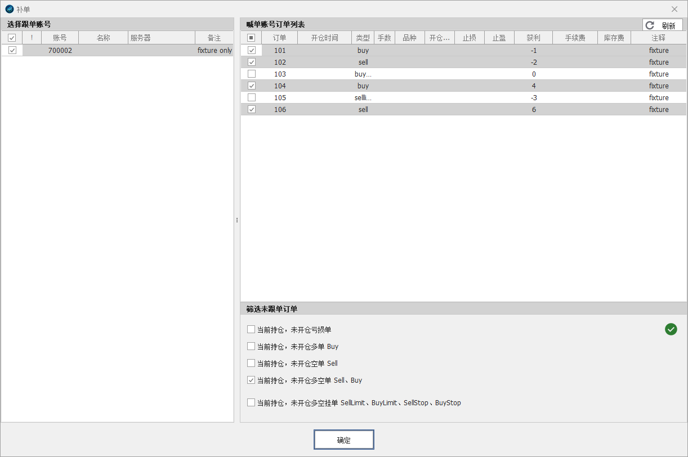The height and width of the screenshot is (457, 688).
Task: Close the 补单 dialog window
Action: click(674, 9)
